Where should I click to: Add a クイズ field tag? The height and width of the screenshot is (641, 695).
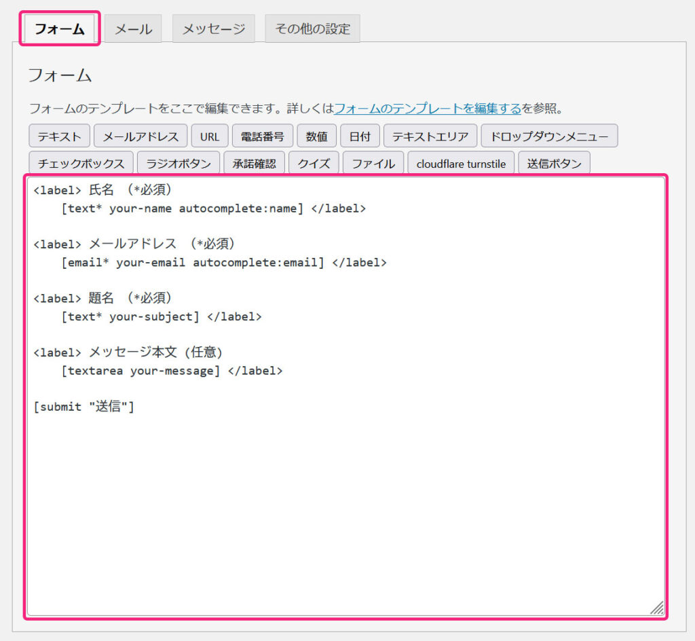[314, 164]
